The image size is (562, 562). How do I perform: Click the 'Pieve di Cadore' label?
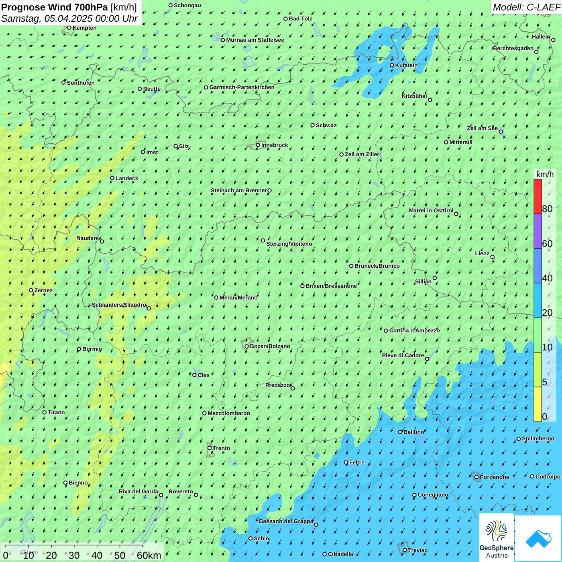(x=403, y=355)
